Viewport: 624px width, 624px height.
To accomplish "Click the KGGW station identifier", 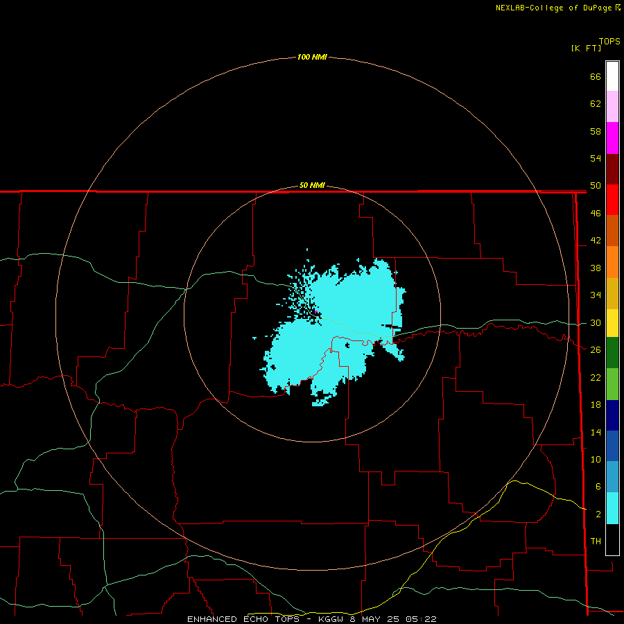I will coord(331,619).
